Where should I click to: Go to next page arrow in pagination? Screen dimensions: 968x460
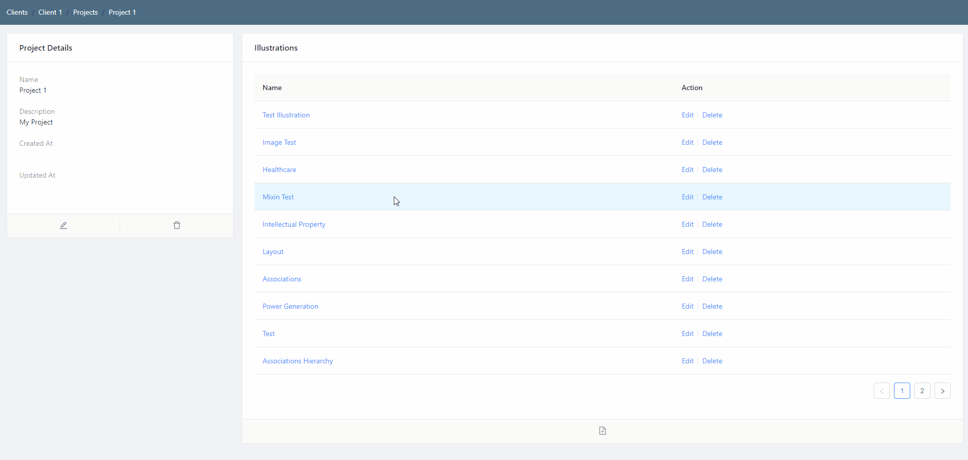942,391
